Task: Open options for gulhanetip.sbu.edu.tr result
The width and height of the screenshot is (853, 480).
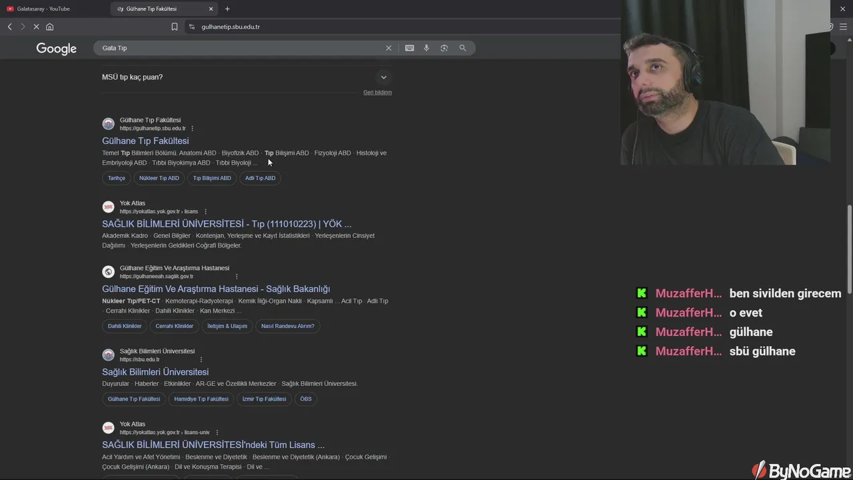Action: click(193, 128)
